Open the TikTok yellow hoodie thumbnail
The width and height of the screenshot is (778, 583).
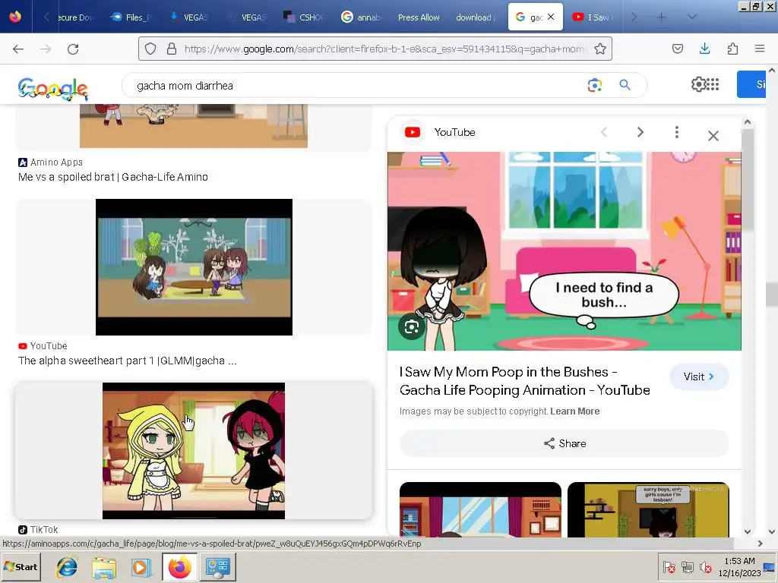pyautogui.click(x=194, y=451)
